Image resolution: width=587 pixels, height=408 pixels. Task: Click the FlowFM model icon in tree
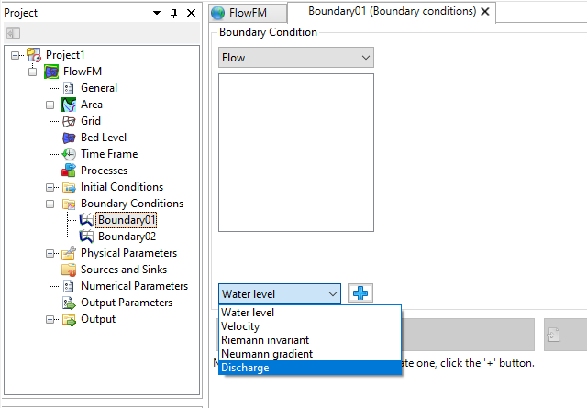51,72
